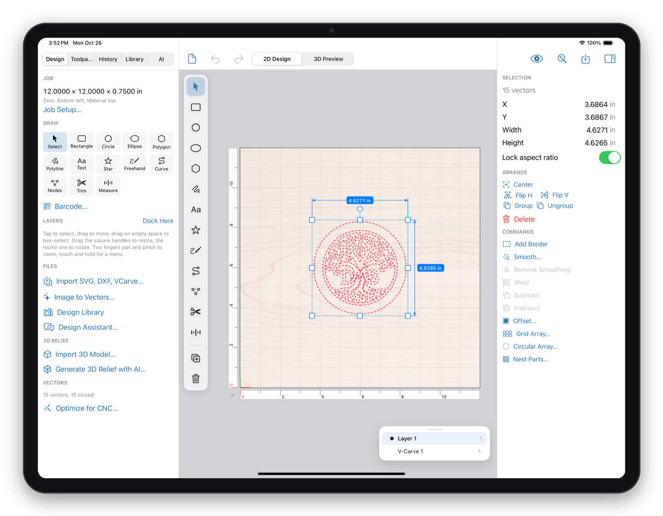The image size is (663, 516).
Task: Pick the star tool in canvas toolbar
Action: tap(196, 230)
